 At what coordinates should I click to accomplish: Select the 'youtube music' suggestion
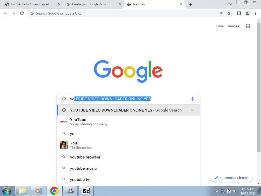pyautogui.click(x=128, y=168)
